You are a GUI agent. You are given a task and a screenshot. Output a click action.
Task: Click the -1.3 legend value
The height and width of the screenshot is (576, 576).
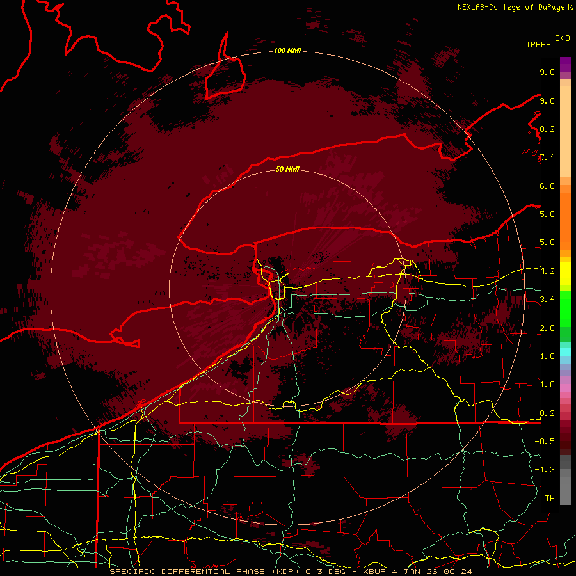click(x=545, y=470)
